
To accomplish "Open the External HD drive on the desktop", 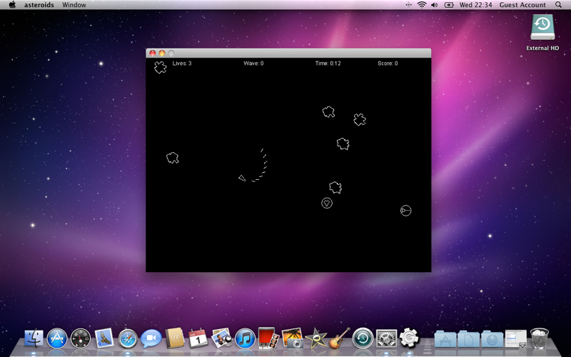I will click(x=542, y=32).
